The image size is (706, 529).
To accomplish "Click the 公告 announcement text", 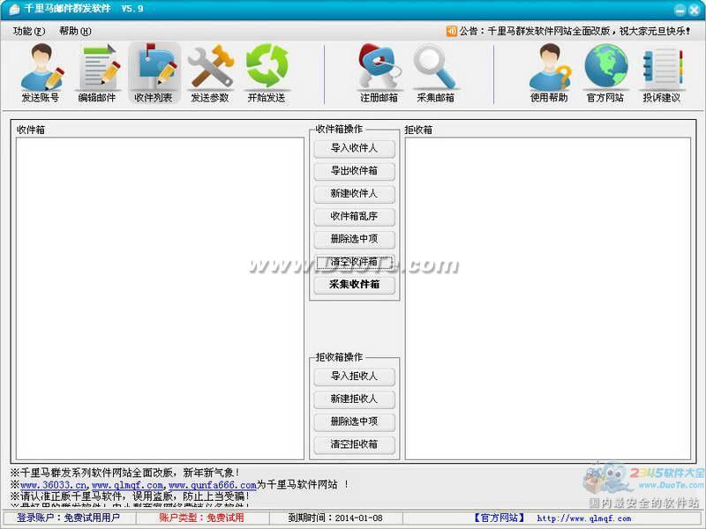I will click(575, 31).
